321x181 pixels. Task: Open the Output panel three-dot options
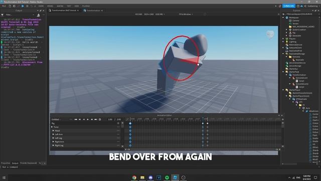tap(44, 15)
